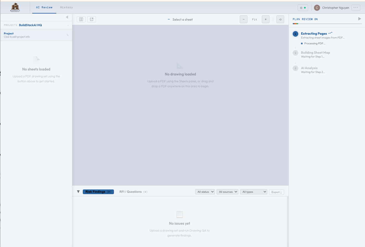
Task: Collapse the Plan Review panel arrow
Action: (x=359, y=18)
